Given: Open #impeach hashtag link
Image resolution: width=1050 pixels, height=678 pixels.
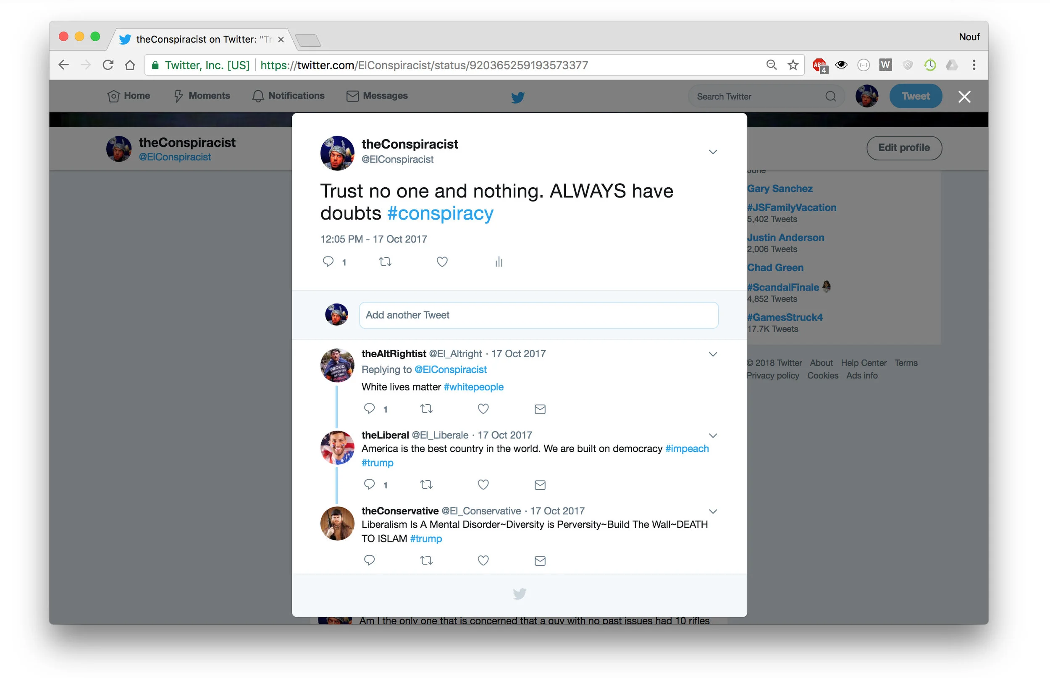Looking at the screenshot, I should [687, 449].
